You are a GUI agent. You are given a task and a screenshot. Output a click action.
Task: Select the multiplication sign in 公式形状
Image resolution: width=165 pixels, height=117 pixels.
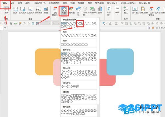point(68,87)
